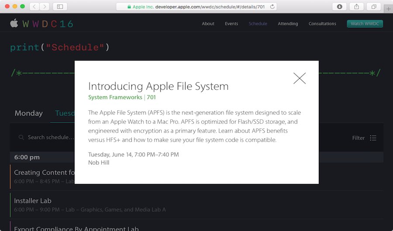
Task: Click the Search schedule input field
Action: click(48, 137)
